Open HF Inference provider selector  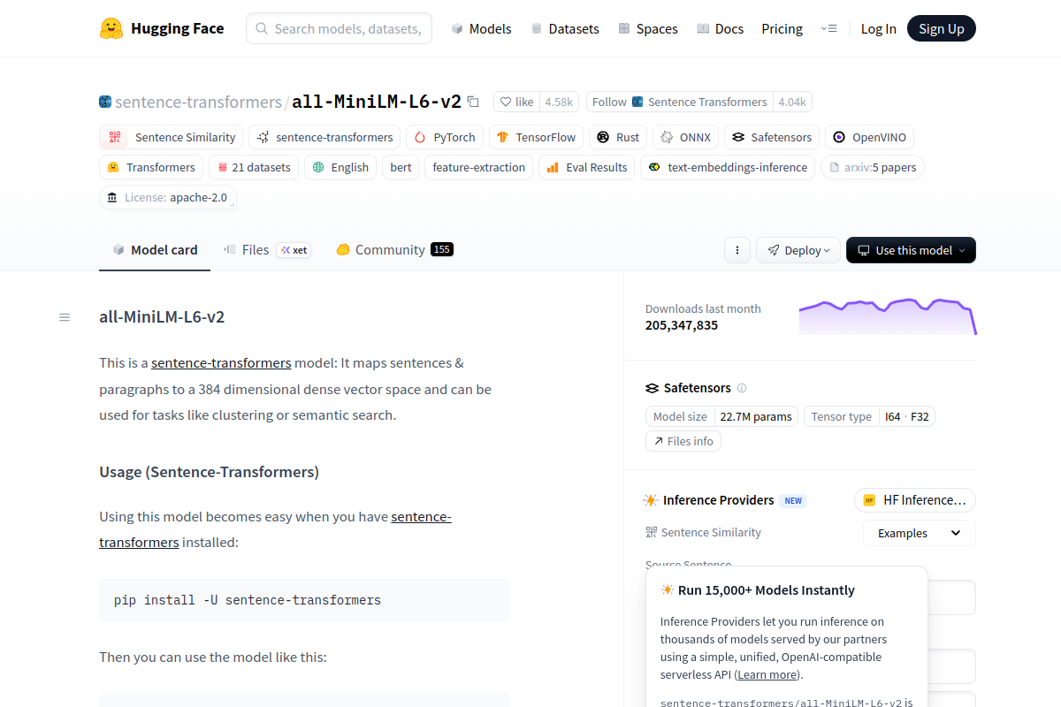tap(914, 500)
